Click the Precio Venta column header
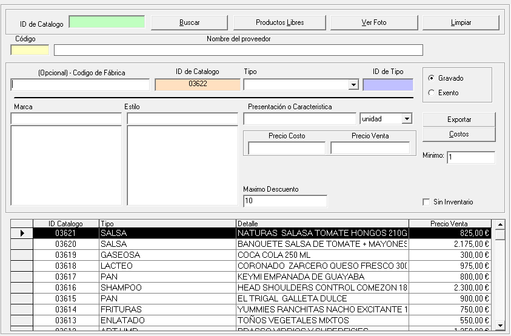511x336 pixels. (x=449, y=224)
